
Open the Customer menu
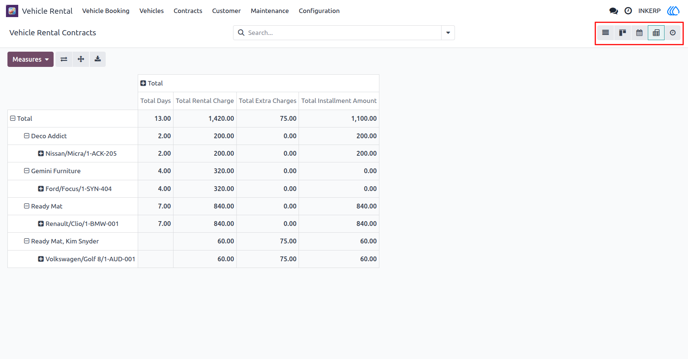point(226,11)
